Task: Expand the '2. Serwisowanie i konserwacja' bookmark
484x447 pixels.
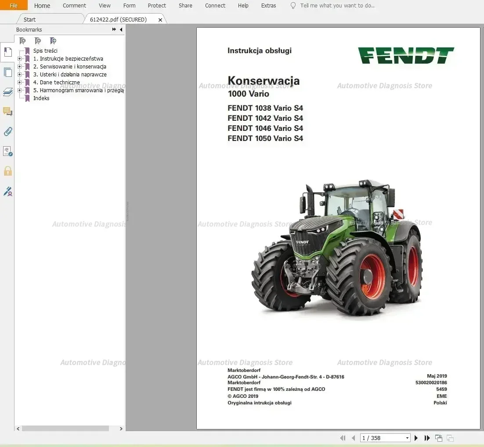Action: coord(20,66)
